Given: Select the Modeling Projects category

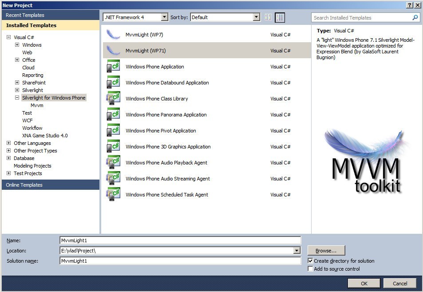Looking at the screenshot, I should pos(32,166).
